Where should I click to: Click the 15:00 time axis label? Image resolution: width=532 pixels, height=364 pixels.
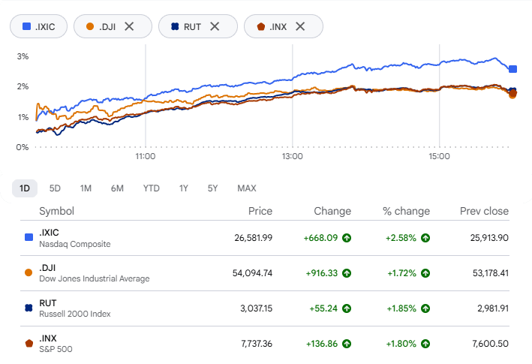point(439,156)
